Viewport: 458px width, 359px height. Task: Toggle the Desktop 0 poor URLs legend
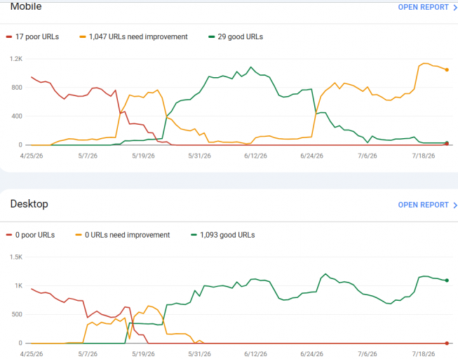[30, 235]
